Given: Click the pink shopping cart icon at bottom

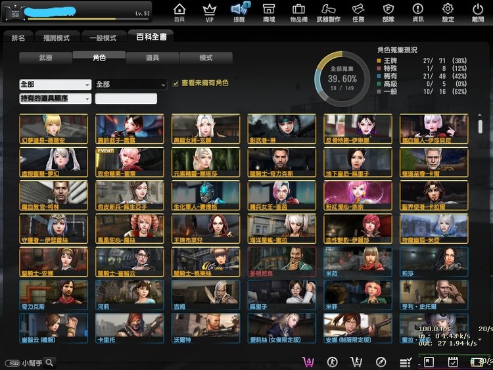Looking at the screenshot, I should point(308,362).
